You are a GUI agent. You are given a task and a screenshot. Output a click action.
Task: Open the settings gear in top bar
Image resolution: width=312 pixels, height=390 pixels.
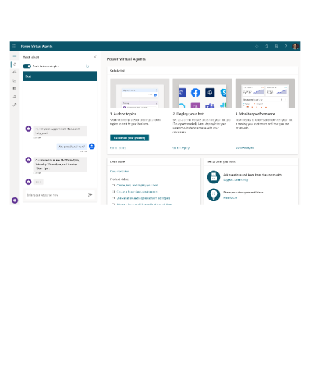(x=276, y=46)
